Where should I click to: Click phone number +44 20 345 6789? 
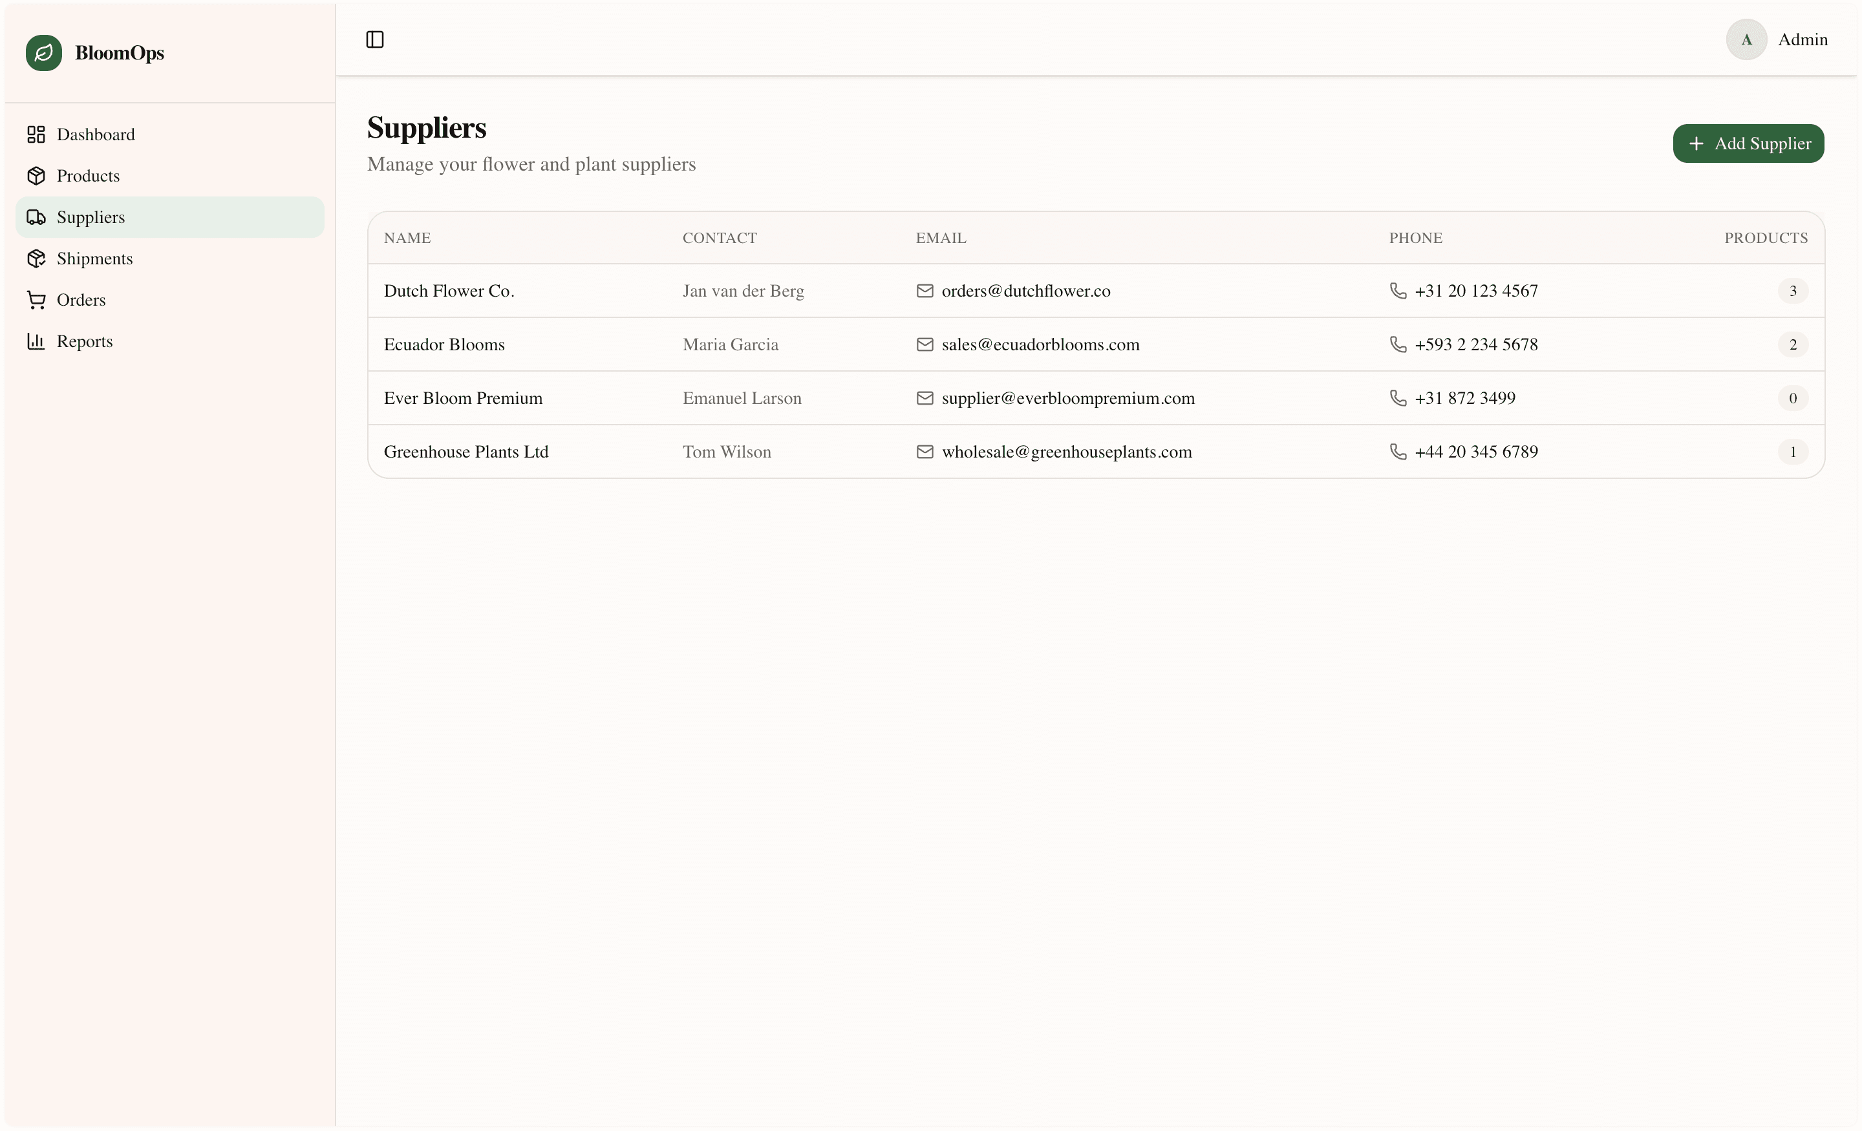coord(1476,452)
